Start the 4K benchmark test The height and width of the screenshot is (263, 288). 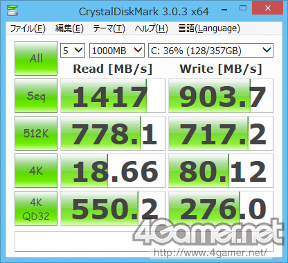[x=36, y=171]
